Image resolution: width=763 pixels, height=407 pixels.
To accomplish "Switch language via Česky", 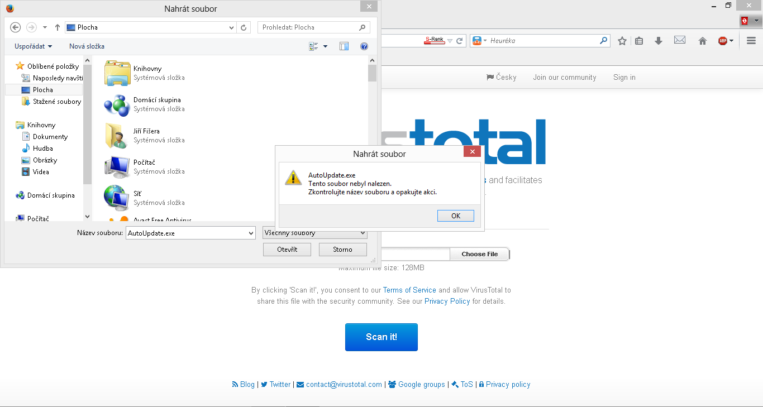I will tap(502, 78).
